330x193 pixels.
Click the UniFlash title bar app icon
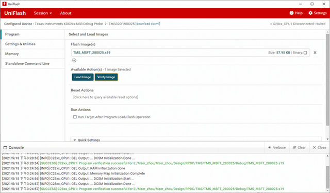[x=5, y=4]
